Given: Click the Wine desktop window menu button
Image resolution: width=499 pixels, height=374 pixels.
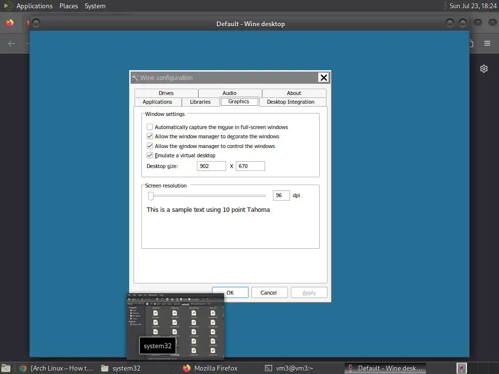Looking at the screenshot, I should pos(36,23).
